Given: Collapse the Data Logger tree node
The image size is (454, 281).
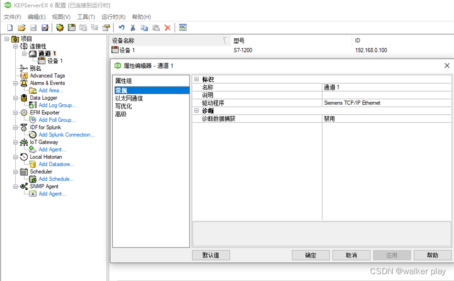Looking at the screenshot, I should point(15,98).
